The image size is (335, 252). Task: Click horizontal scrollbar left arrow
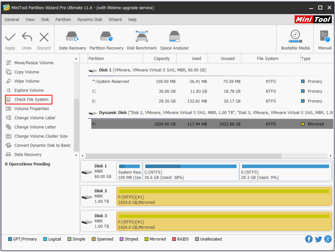(82, 156)
